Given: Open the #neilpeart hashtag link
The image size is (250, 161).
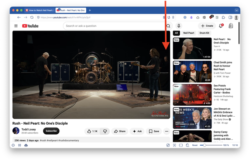Looking at the screenshot, I should (x=52, y=141).
